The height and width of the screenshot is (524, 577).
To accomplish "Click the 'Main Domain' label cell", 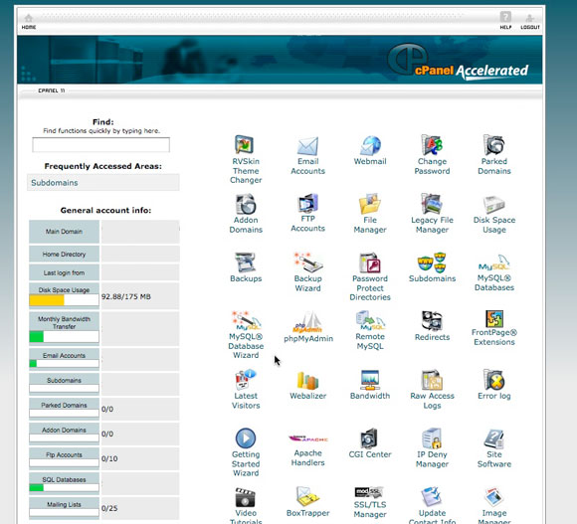I will coord(64,232).
